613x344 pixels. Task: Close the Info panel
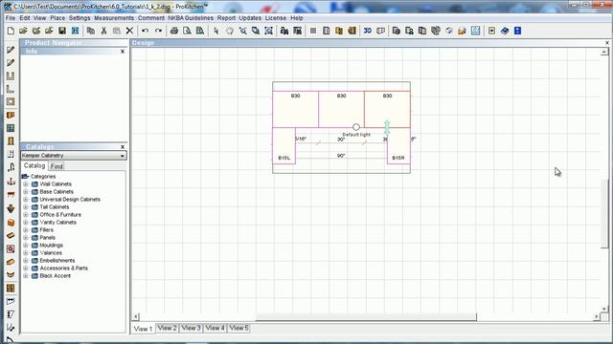click(x=123, y=52)
